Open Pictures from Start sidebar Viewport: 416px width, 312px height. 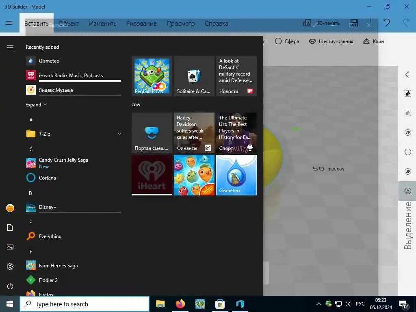coord(10,247)
